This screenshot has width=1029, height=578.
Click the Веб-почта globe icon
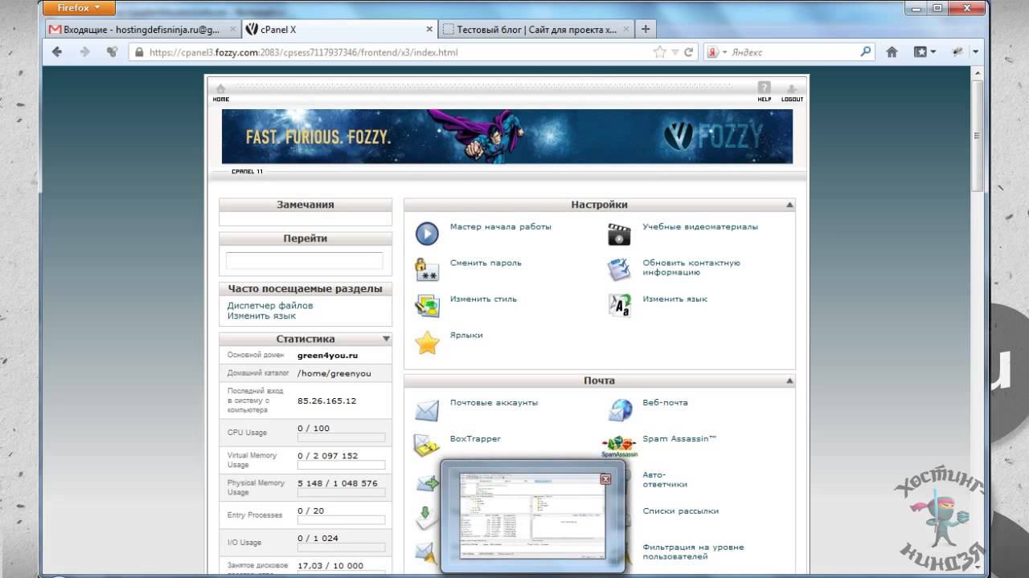619,410
